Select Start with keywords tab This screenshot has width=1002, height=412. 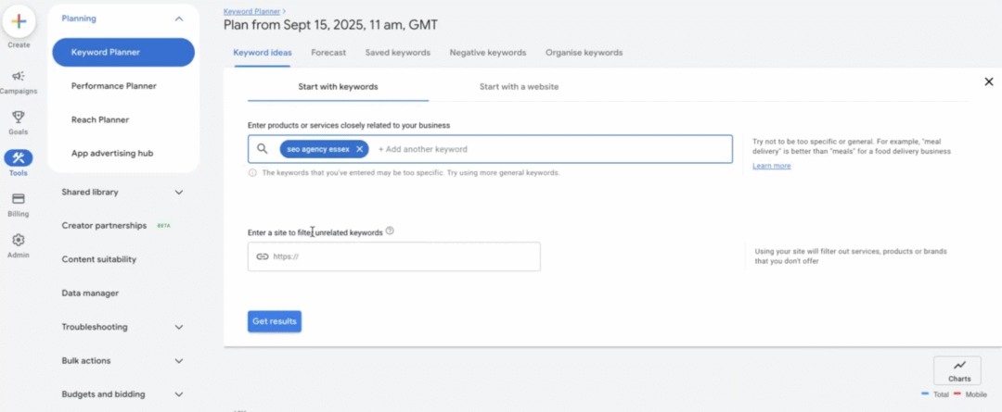coord(338,87)
